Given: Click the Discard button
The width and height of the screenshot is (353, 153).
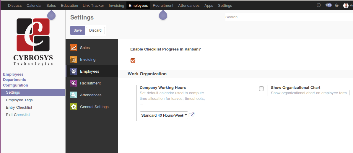Looking at the screenshot, I should click(x=95, y=30).
